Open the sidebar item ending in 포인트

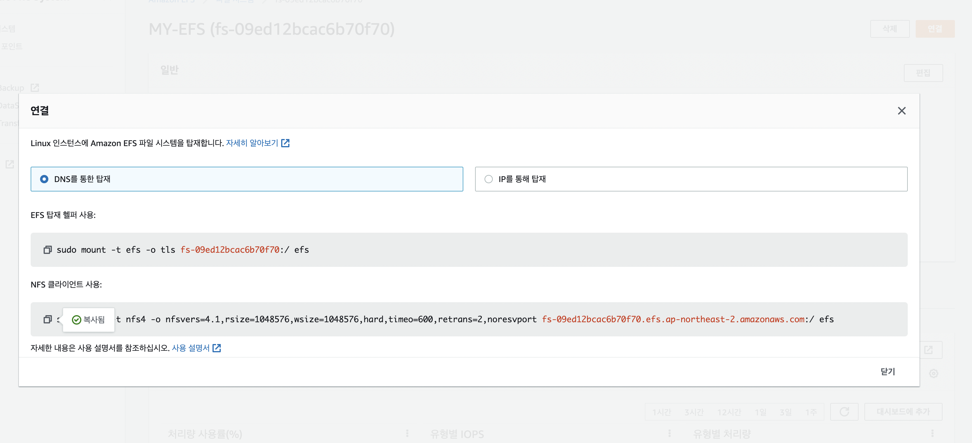pos(11,46)
